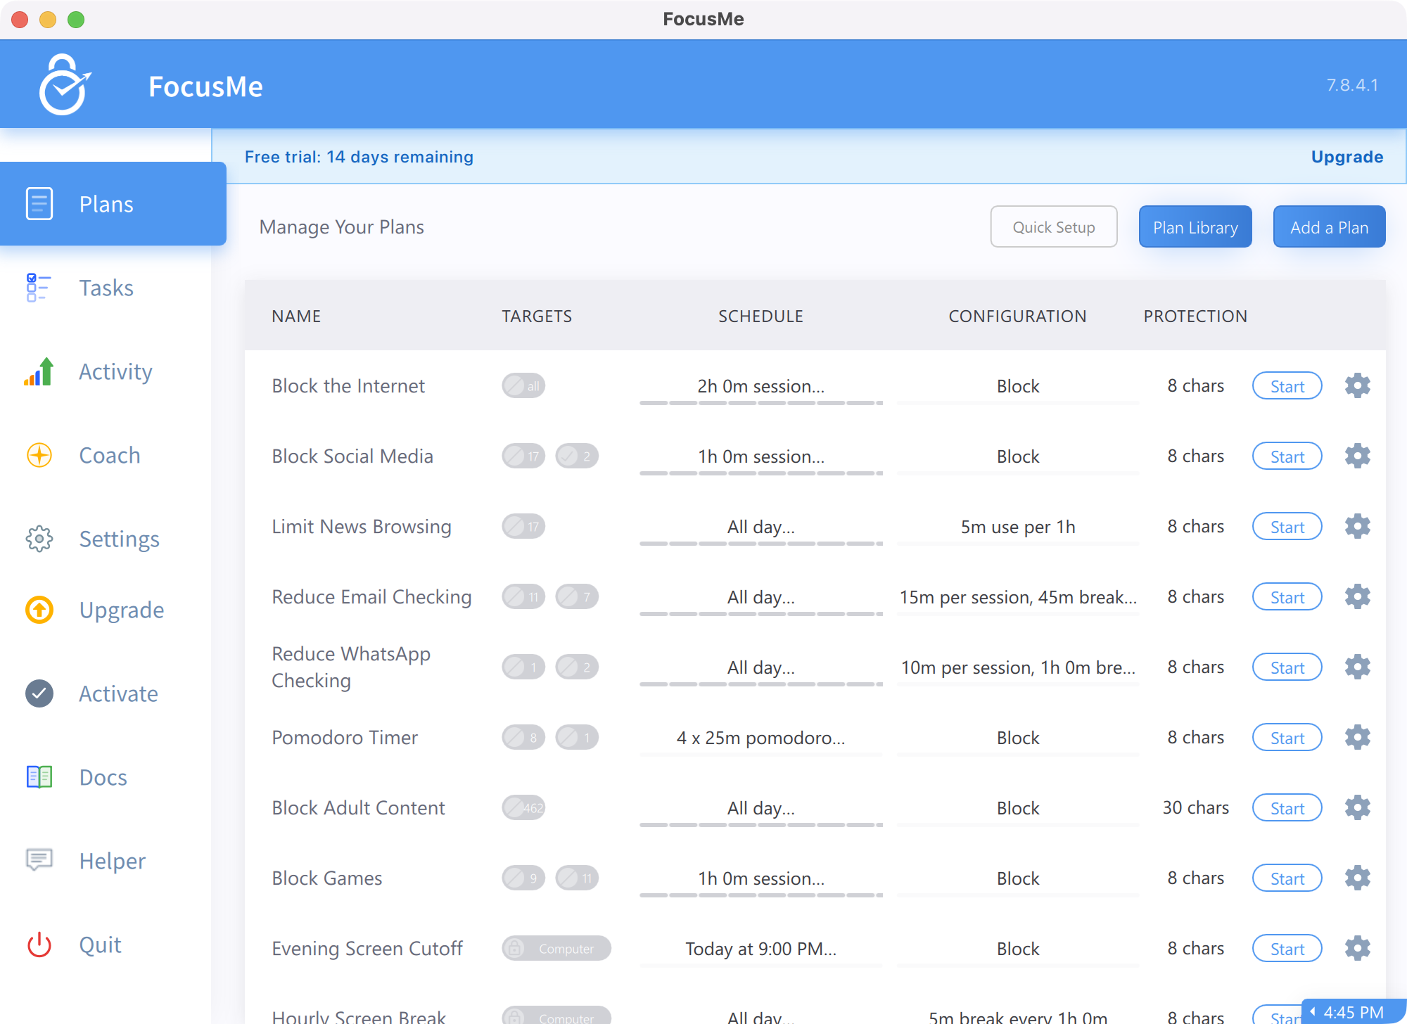
Task: Click the 'Evening Screen Cutoff' plan name
Action: [x=367, y=948]
